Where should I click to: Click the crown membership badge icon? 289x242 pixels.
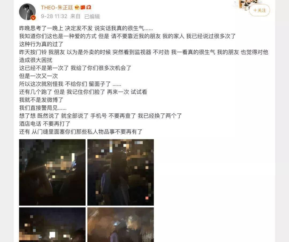click(x=77, y=7)
